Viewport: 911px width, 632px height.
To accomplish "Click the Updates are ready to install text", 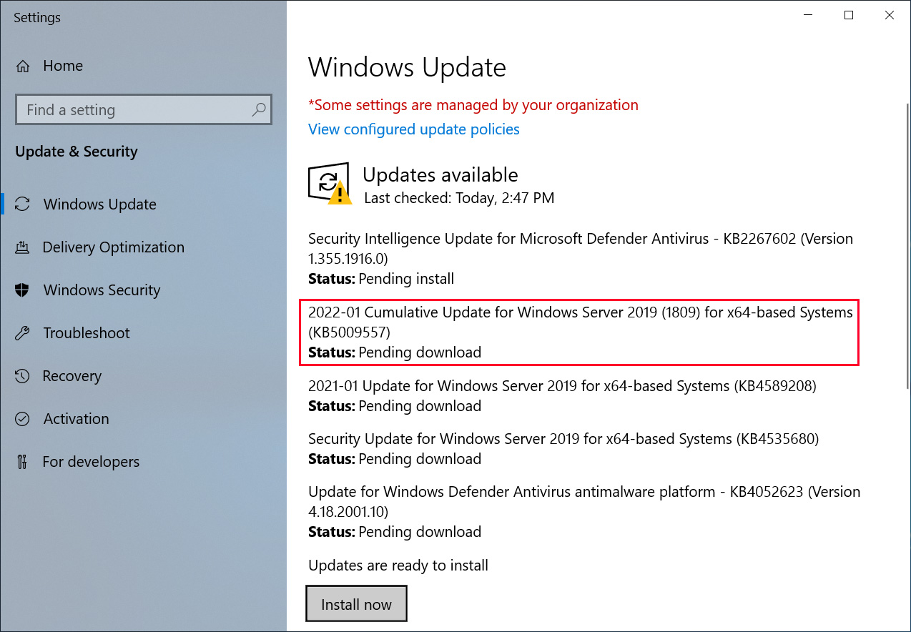I will [x=398, y=566].
